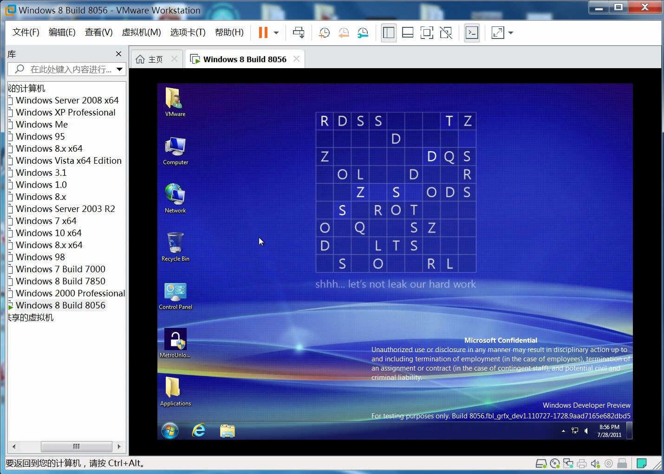Open the snapshot manager
This screenshot has height=474, width=664.
[x=363, y=32]
